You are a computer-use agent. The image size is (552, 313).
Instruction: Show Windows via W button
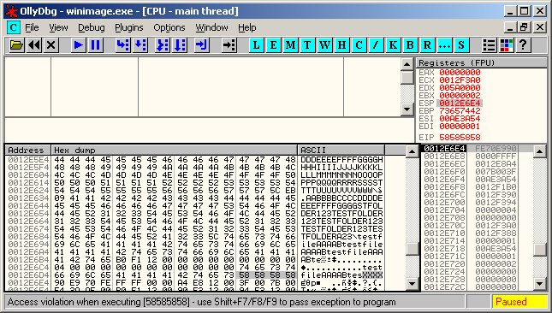click(324, 45)
